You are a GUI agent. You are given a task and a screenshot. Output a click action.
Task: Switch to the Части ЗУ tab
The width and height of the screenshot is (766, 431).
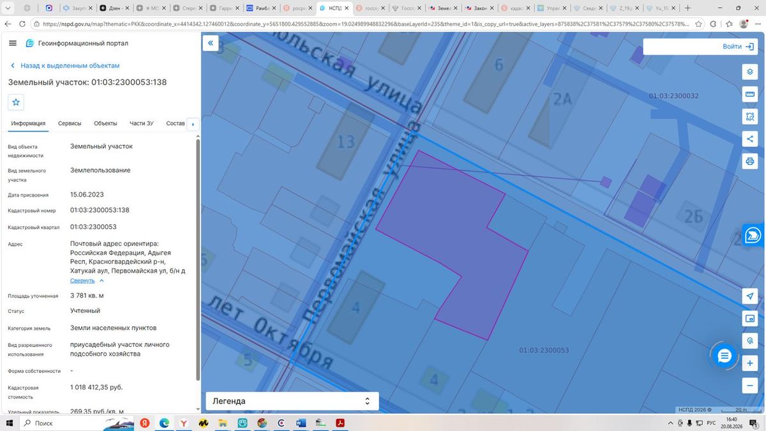142,123
